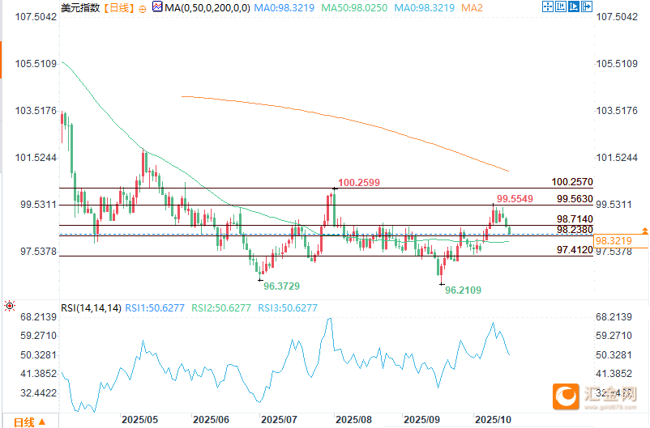The image size is (650, 428).
Task: Click the 99.5549 high price marker
Action: [515, 199]
